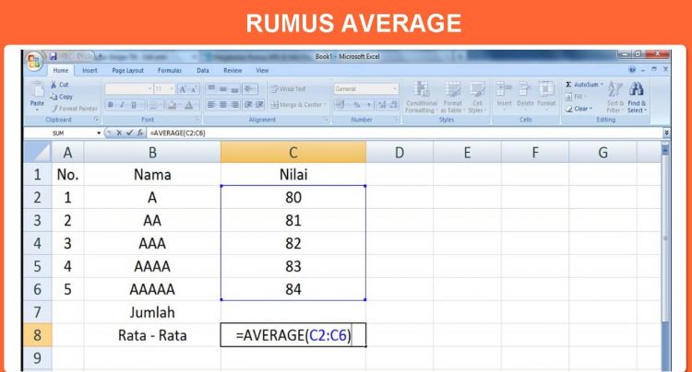
Task: Open Clipboard dialog launcher
Action: [96, 120]
